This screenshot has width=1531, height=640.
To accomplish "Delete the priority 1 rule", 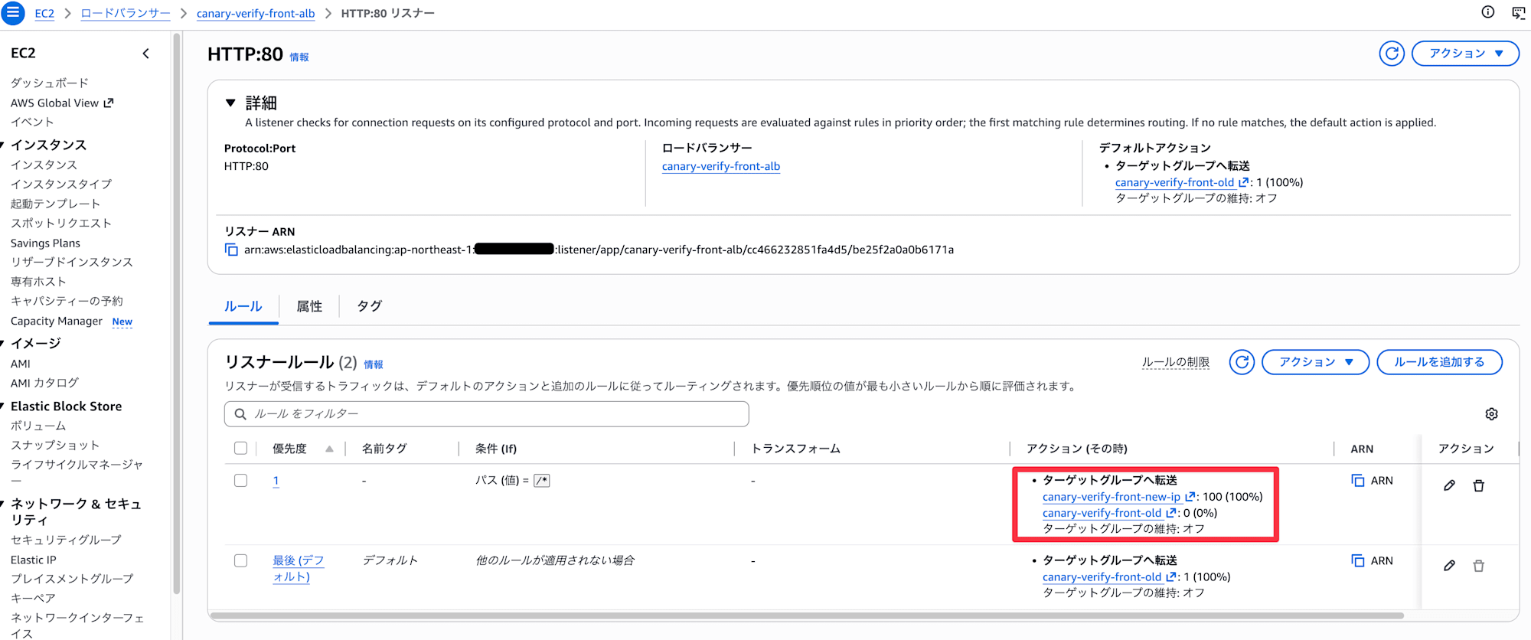I will (1479, 485).
